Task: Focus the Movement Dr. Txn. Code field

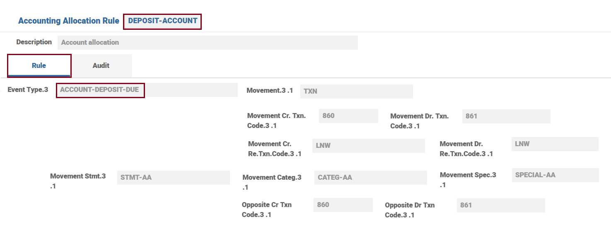Action: point(506,116)
